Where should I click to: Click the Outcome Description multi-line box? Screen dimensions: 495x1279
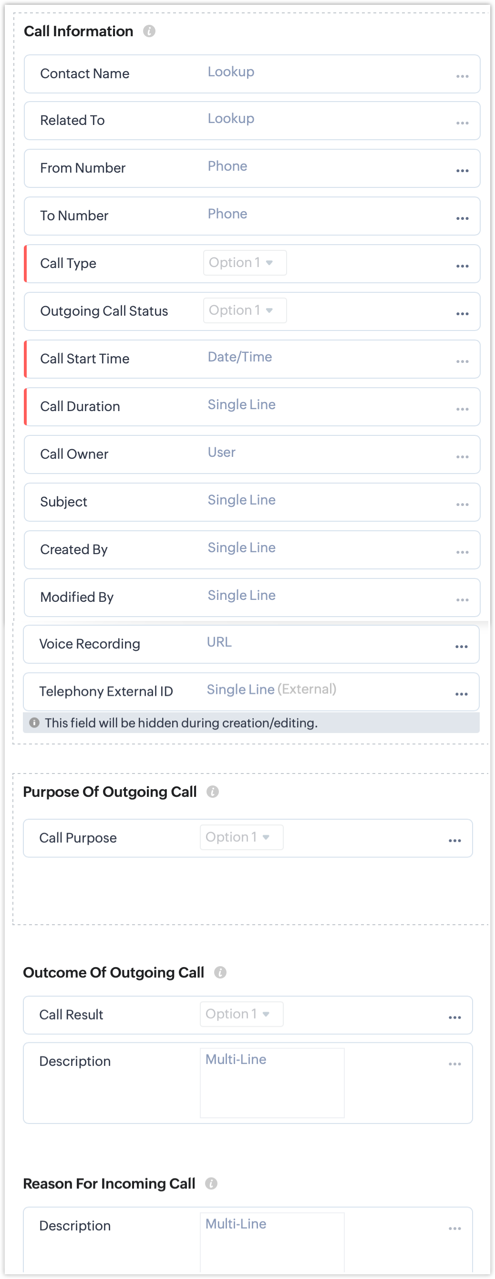point(272,1083)
